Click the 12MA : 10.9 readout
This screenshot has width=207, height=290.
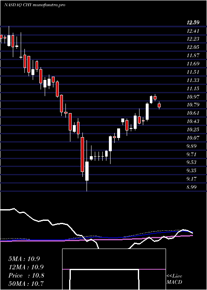tap(26, 267)
